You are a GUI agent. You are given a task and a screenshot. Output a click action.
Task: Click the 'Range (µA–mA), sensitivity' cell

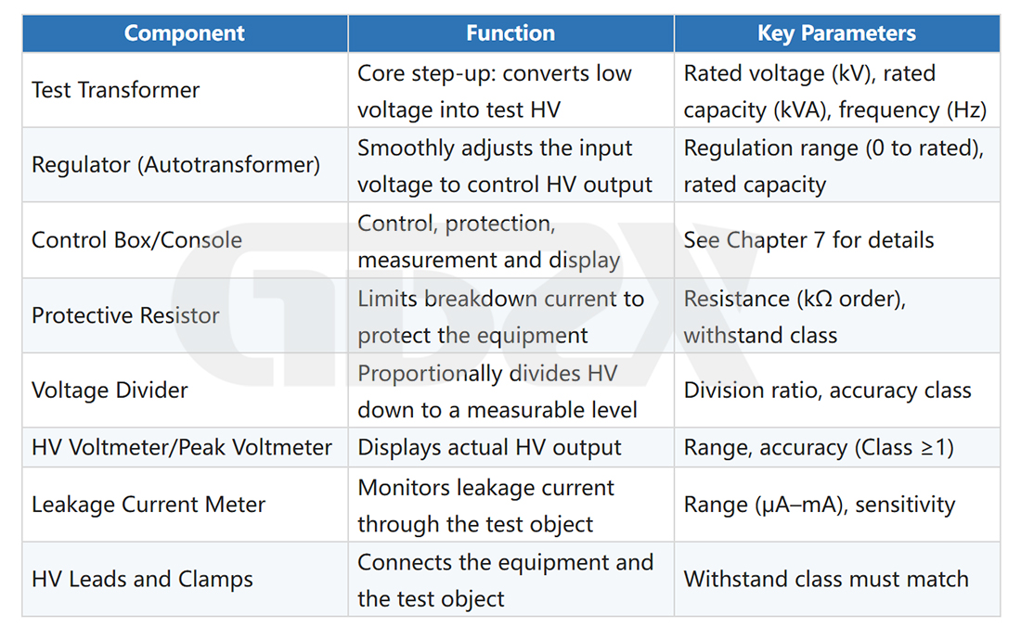pyautogui.click(x=837, y=505)
